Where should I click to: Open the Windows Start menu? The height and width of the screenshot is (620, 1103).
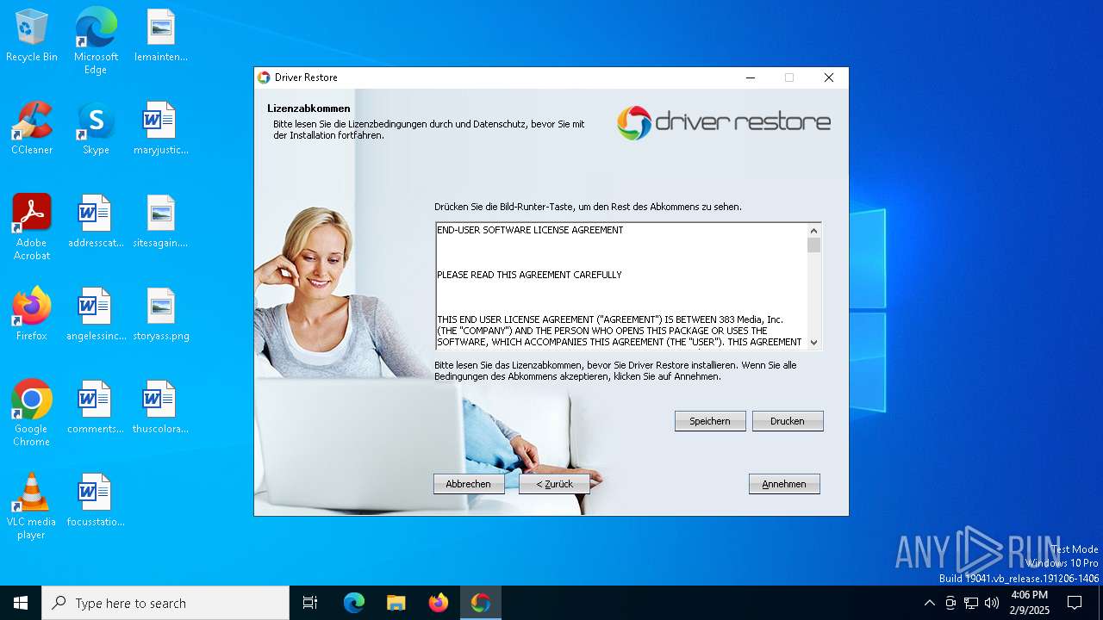(21, 603)
